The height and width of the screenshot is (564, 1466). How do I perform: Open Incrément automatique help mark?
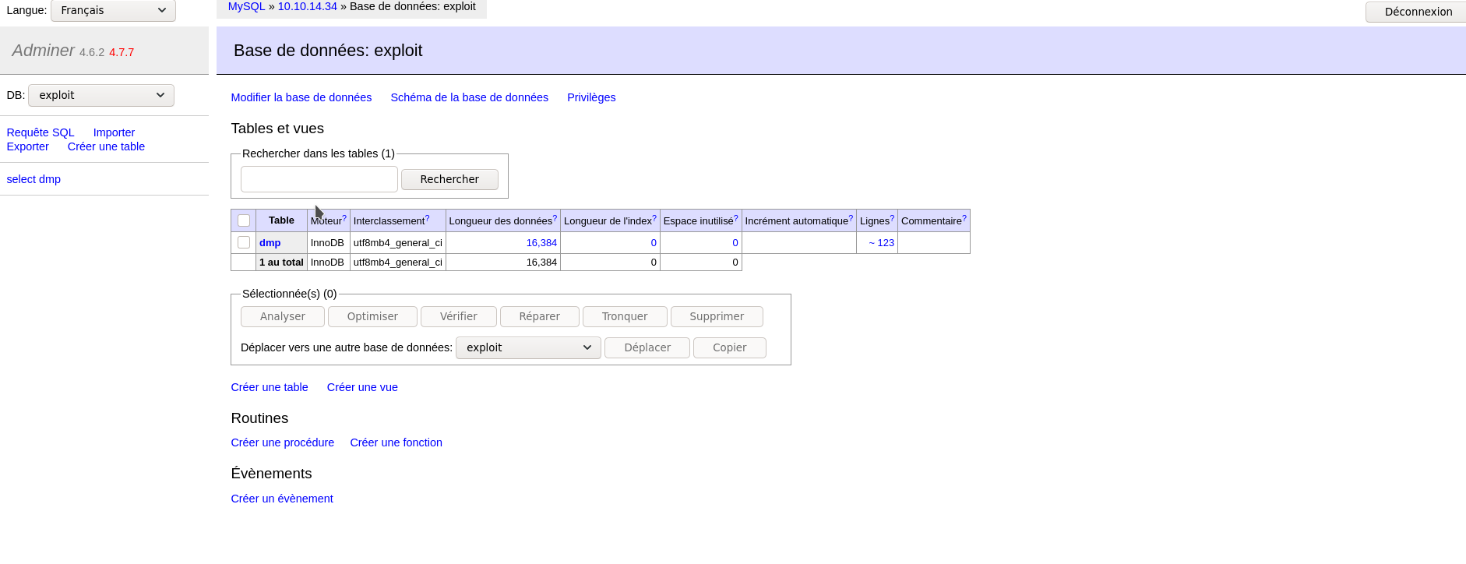(x=851, y=219)
